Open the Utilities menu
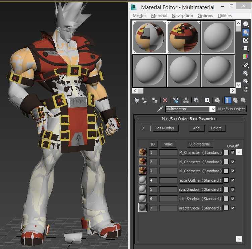252x249 pixels. pyautogui.click(x=225, y=16)
